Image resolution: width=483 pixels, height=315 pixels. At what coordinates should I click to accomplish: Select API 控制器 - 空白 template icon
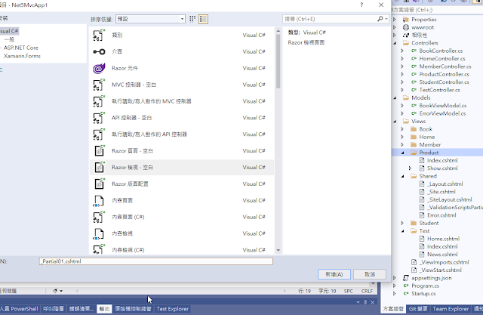[x=99, y=118]
